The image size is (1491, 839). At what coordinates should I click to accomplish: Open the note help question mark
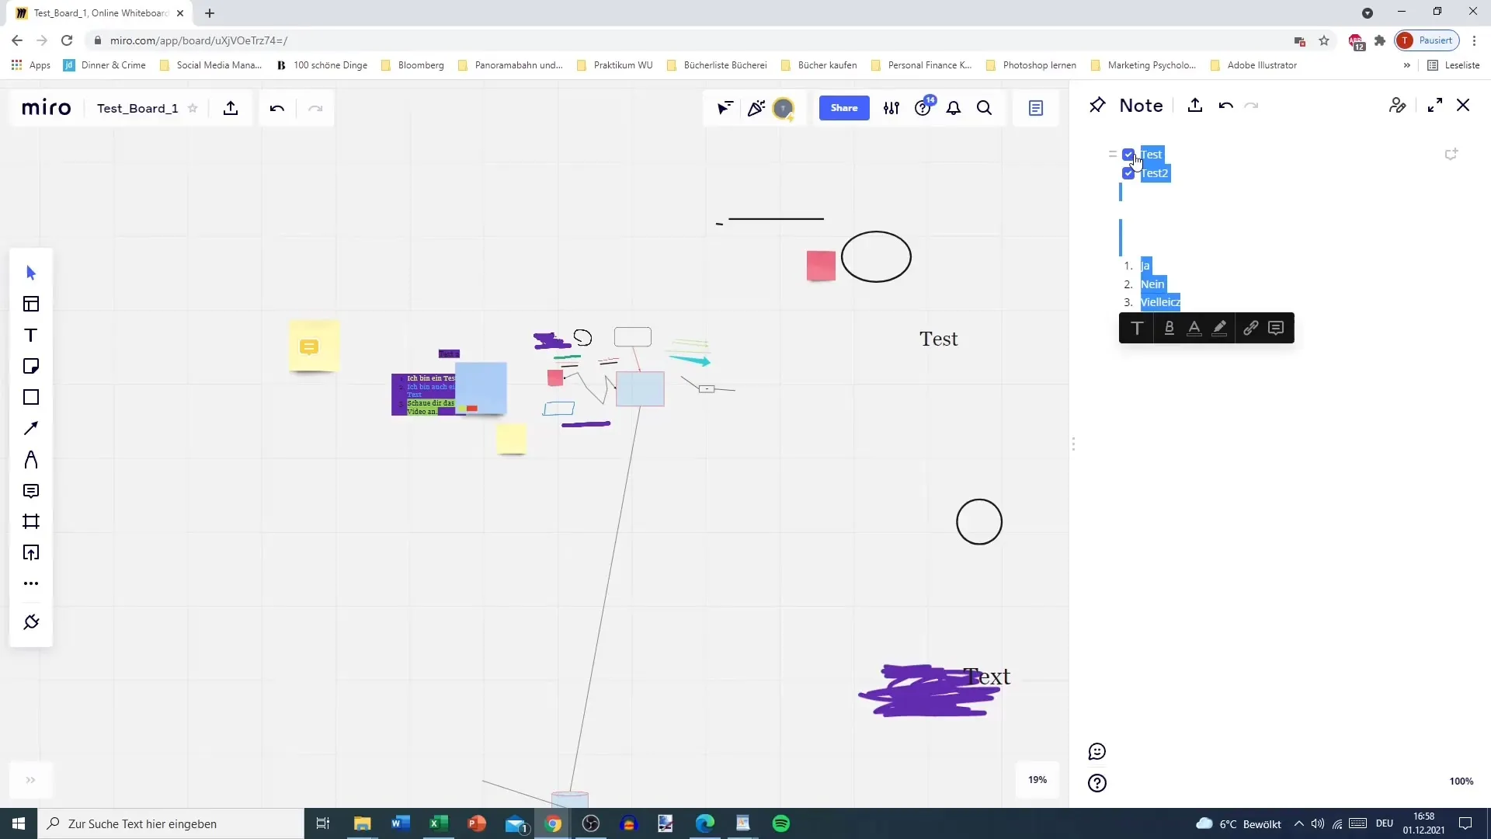click(x=1097, y=783)
